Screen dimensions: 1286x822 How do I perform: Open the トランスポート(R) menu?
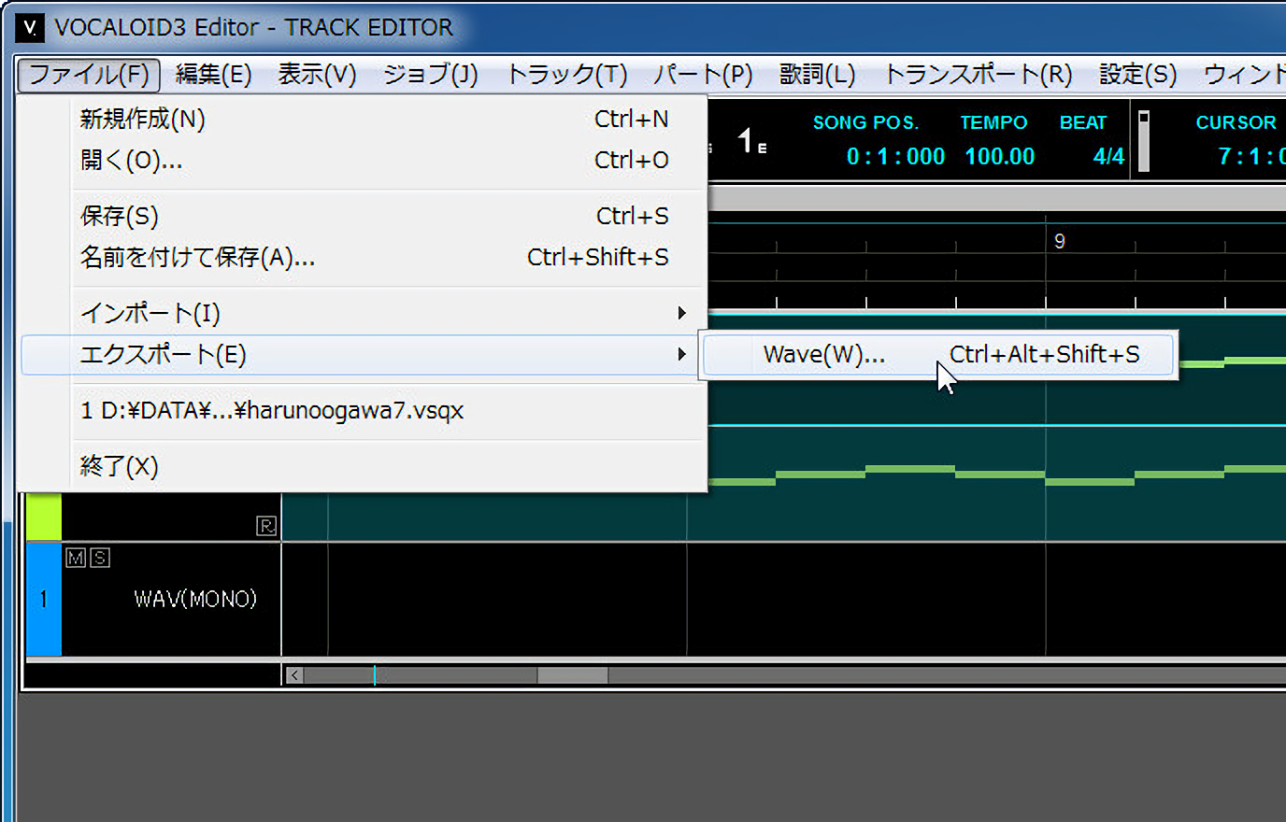pyautogui.click(x=978, y=75)
